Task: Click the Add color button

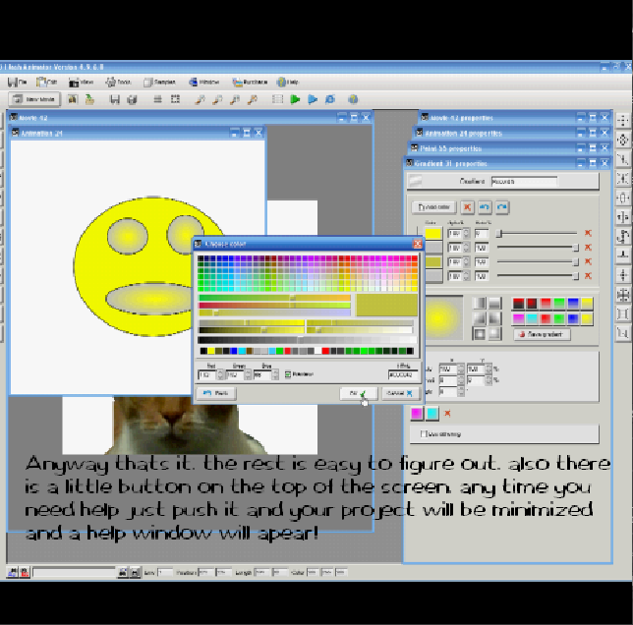Action: (432, 207)
